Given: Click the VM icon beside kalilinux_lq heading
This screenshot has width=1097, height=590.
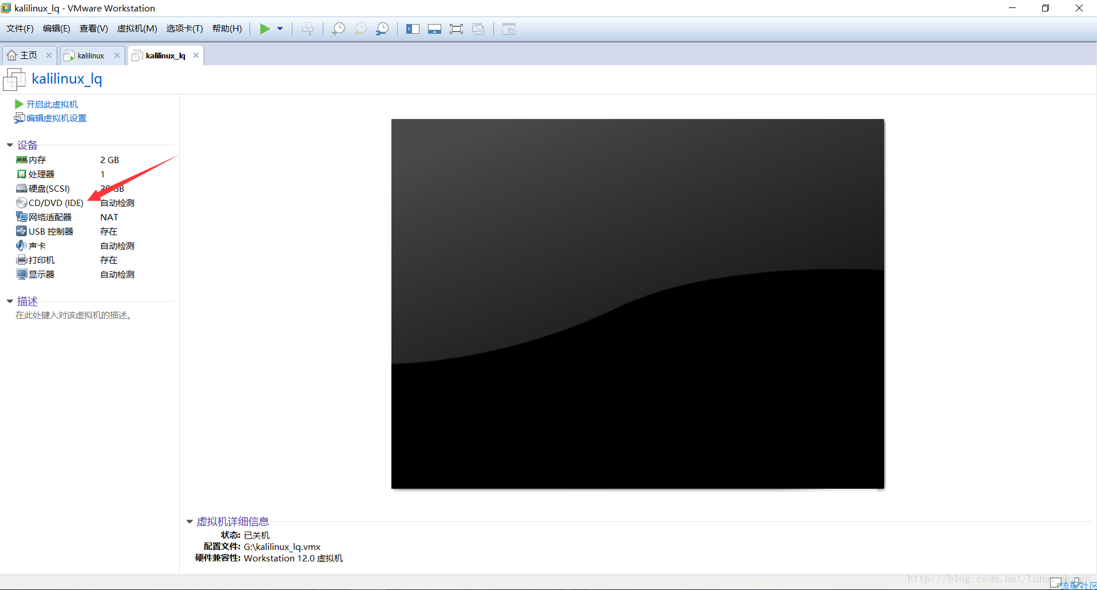Looking at the screenshot, I should pyautogui.click(x=14, y=79).
